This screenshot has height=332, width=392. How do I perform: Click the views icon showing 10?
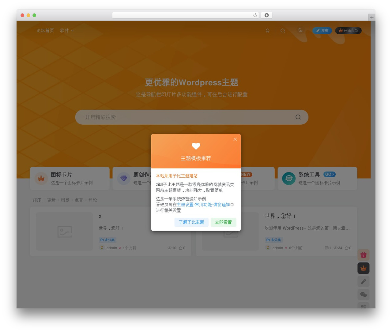point(169,248)
